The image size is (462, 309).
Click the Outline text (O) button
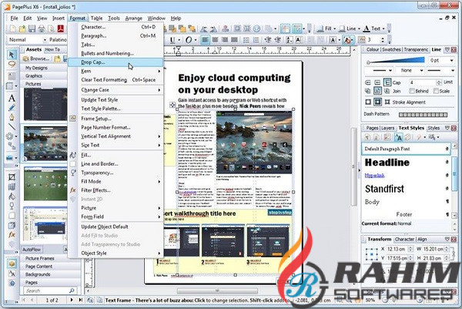click(x=189, y=40)
